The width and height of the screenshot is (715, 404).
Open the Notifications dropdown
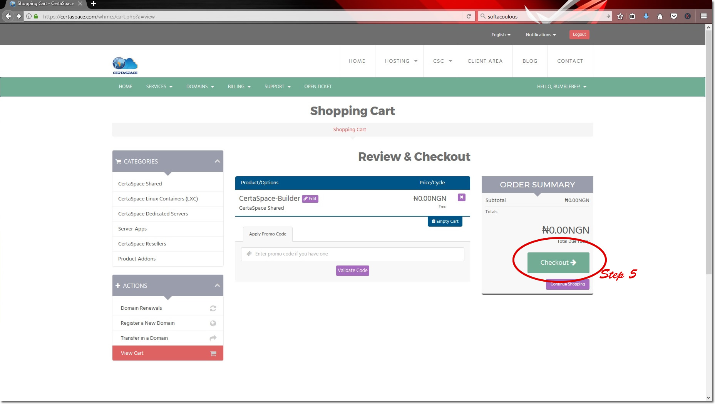[x=541, y=35]
